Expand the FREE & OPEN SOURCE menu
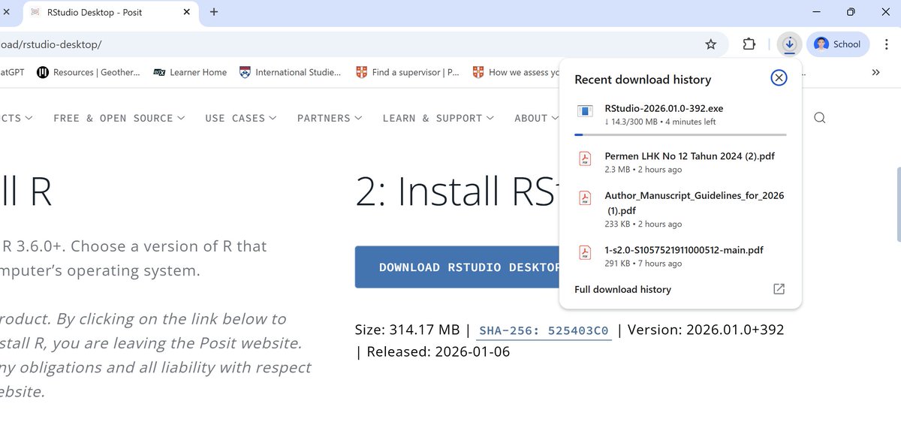 [x=119, y=118]
